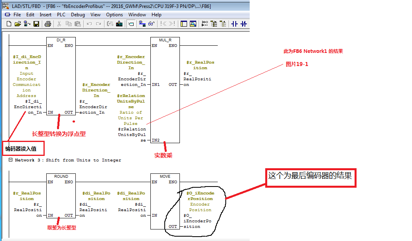Click the IN1 input of MUL_R
Viewport: 412px width, 241px height.
[x=156, y=85]
